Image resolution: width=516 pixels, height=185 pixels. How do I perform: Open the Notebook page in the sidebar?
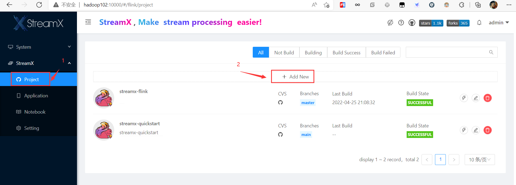click(x=39, y=112)
